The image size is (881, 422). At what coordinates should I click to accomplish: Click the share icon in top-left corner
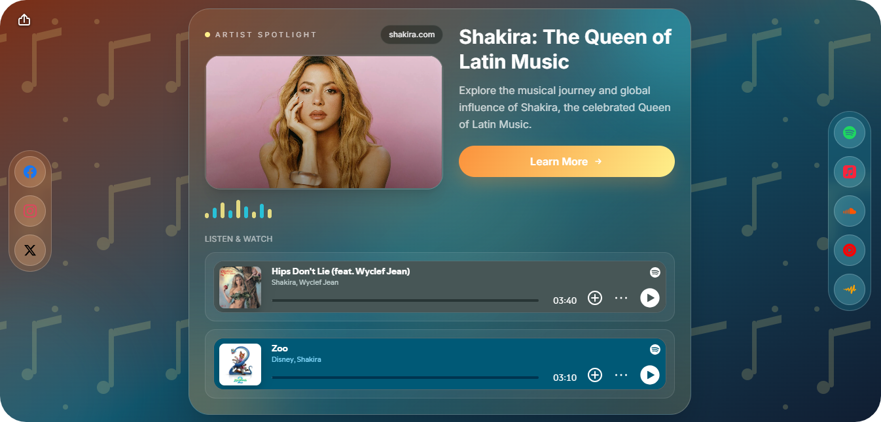24,20
